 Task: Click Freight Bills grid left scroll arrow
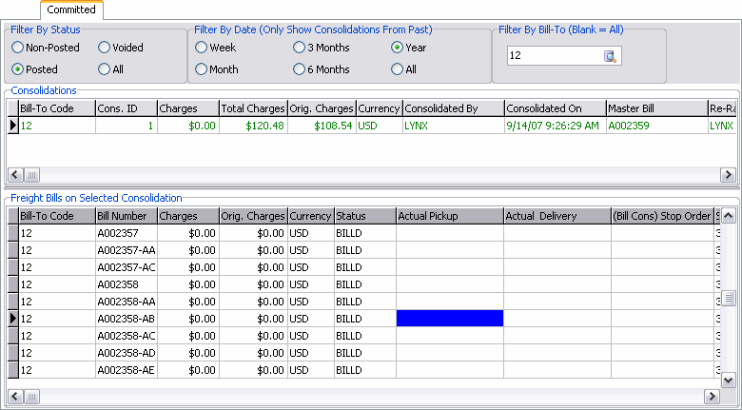15,397
